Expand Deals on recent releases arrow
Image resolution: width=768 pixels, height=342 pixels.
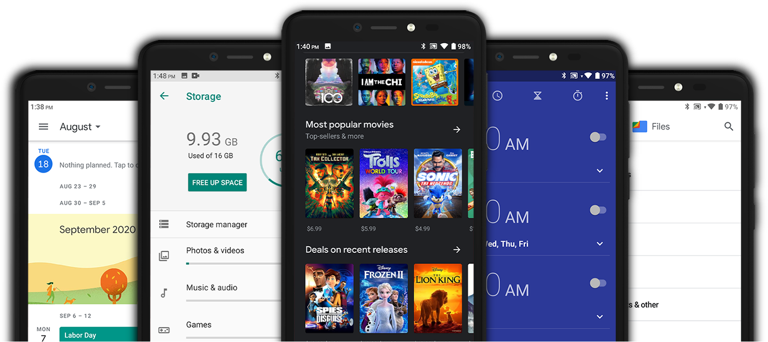457,250
